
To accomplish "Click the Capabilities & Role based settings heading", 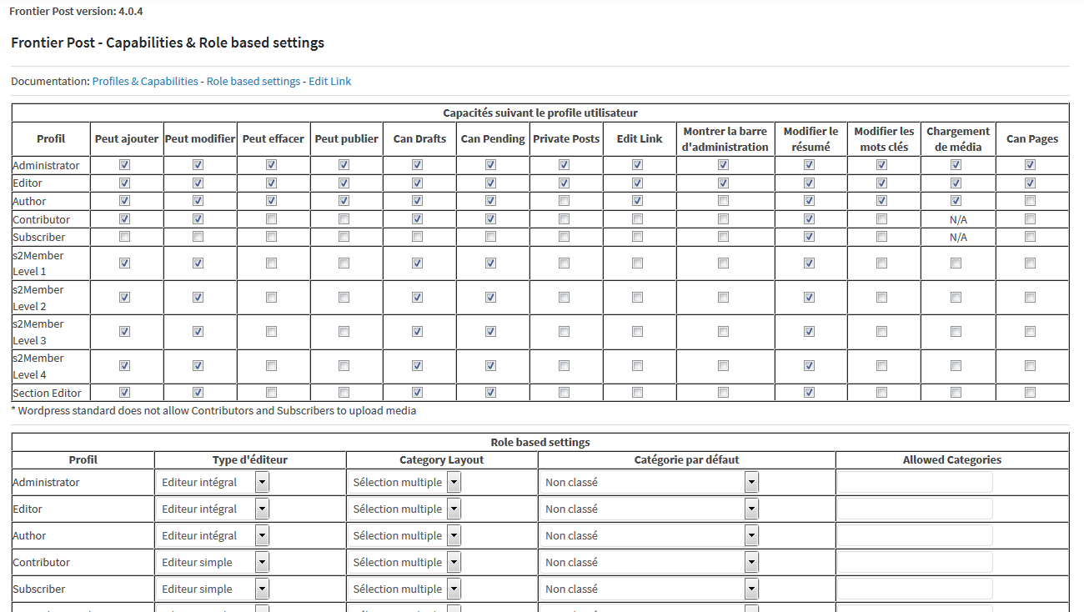I will coord(168,43).
